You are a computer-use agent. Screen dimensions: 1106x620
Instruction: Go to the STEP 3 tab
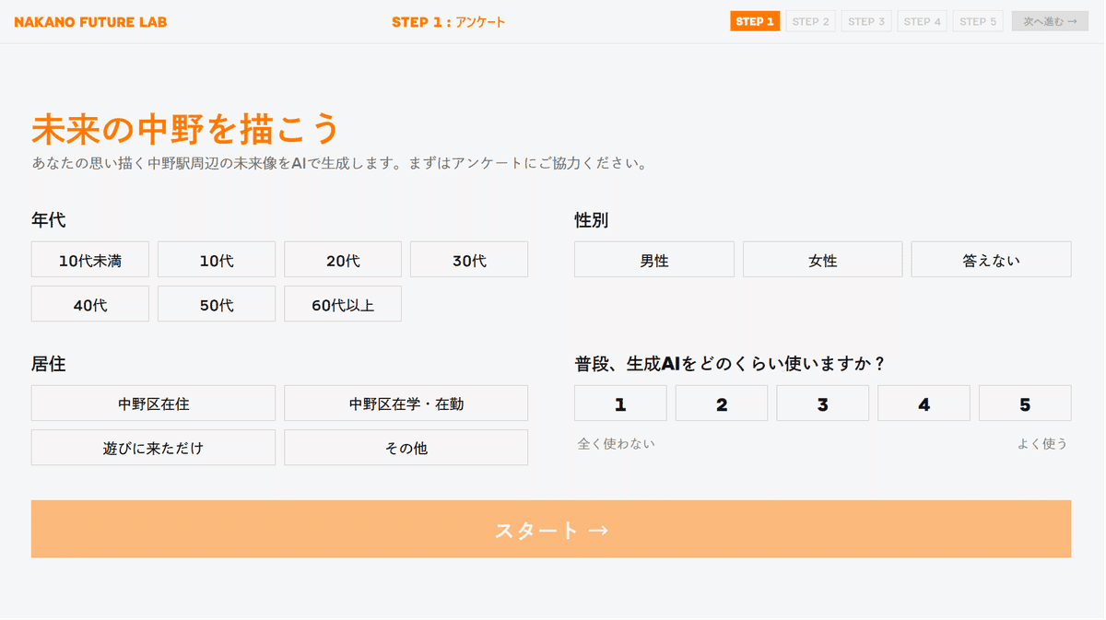click(866, 21)
